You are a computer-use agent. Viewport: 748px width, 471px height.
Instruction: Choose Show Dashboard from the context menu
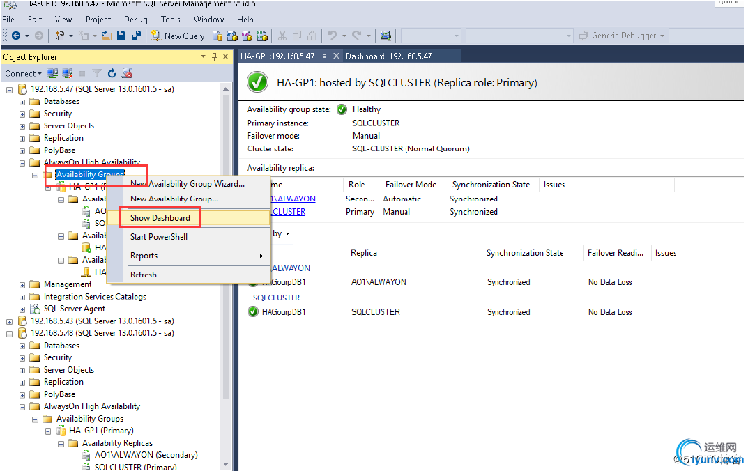tap(189, 218)
